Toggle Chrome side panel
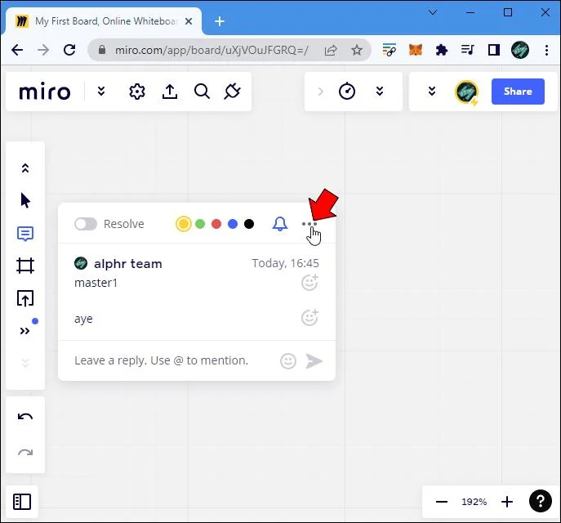561x523 pixels. coord(494,50)
